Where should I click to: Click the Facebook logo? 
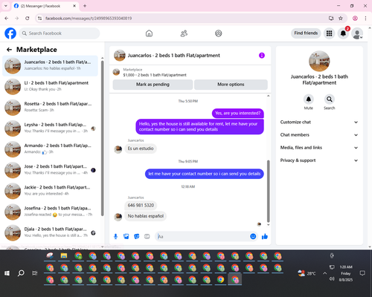(10, 33)
